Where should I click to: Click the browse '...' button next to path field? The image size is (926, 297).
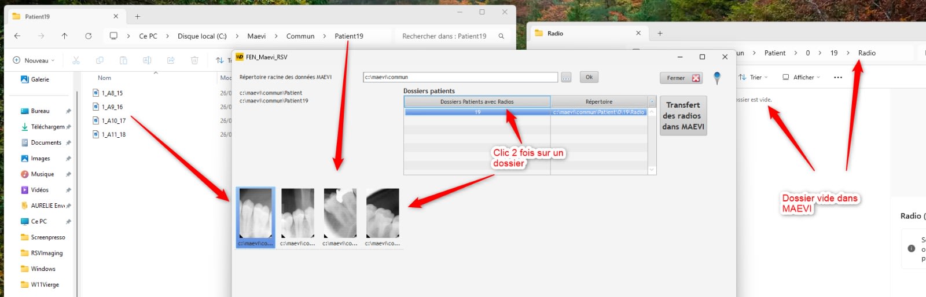click(566, 78)
